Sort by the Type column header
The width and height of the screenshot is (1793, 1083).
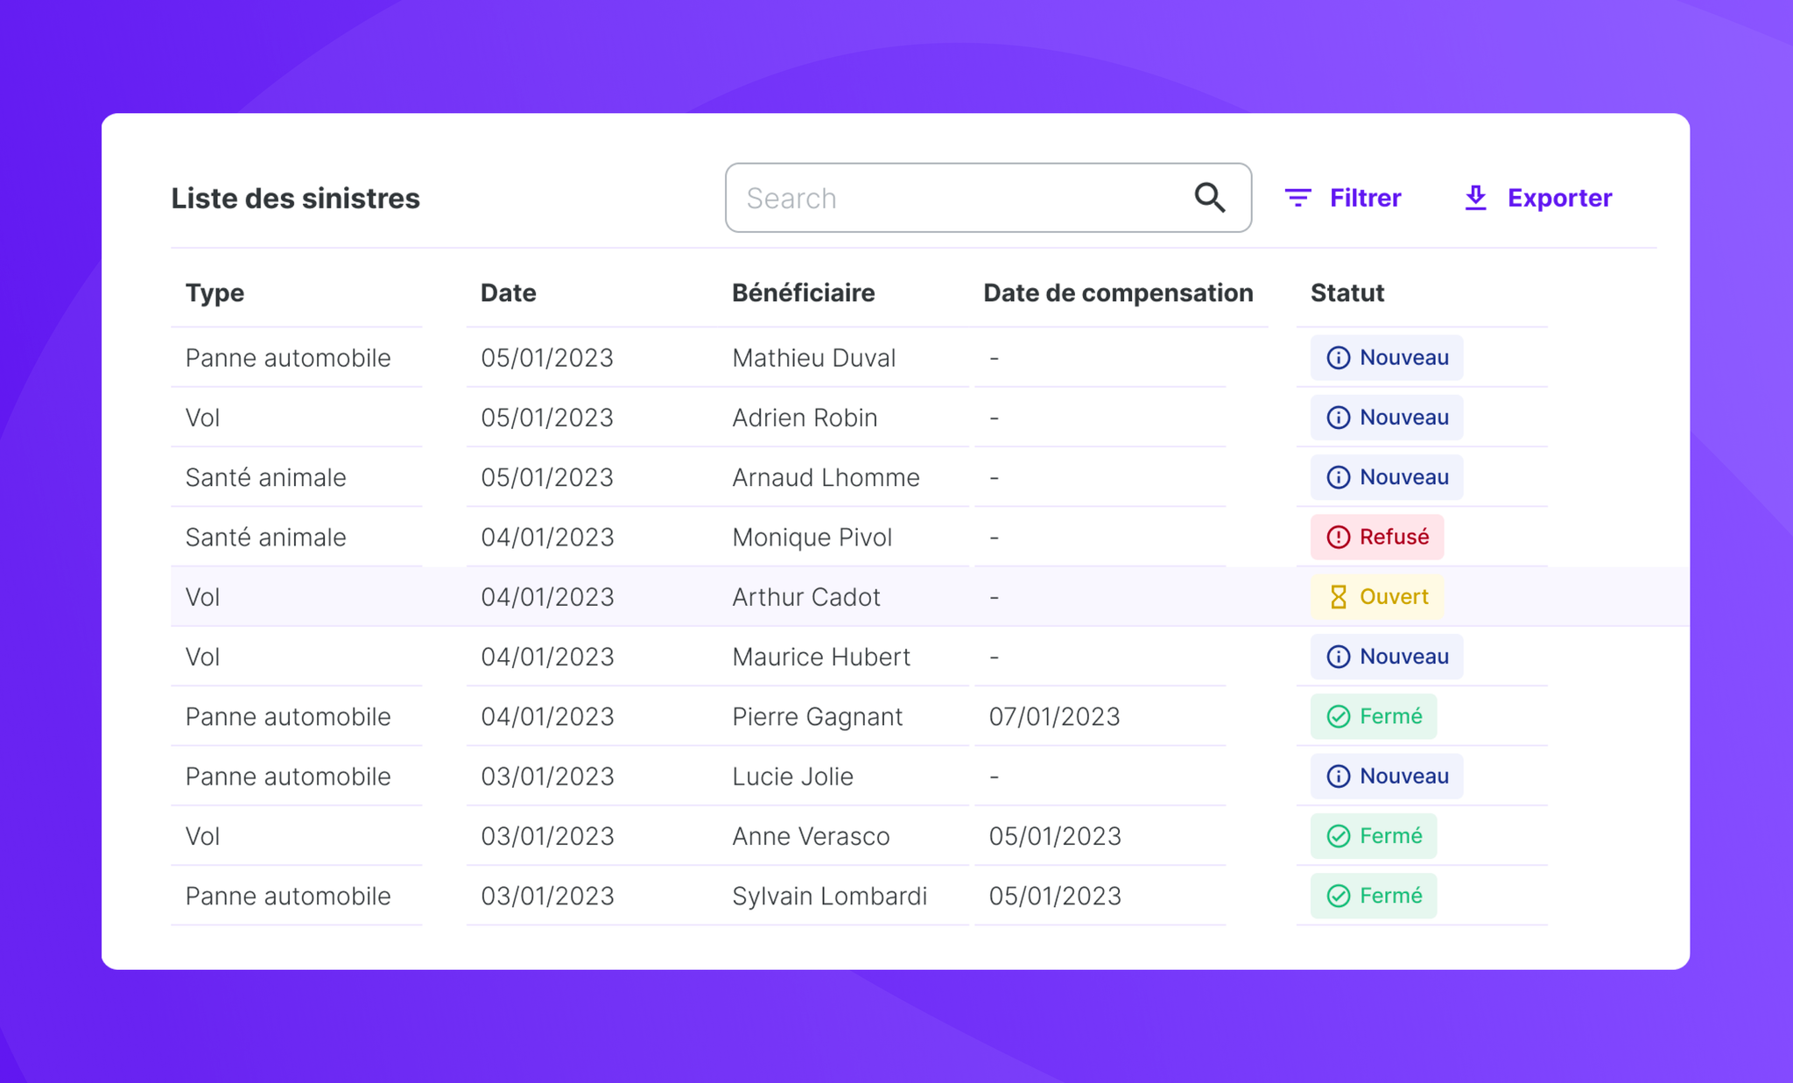coord(214,293)
